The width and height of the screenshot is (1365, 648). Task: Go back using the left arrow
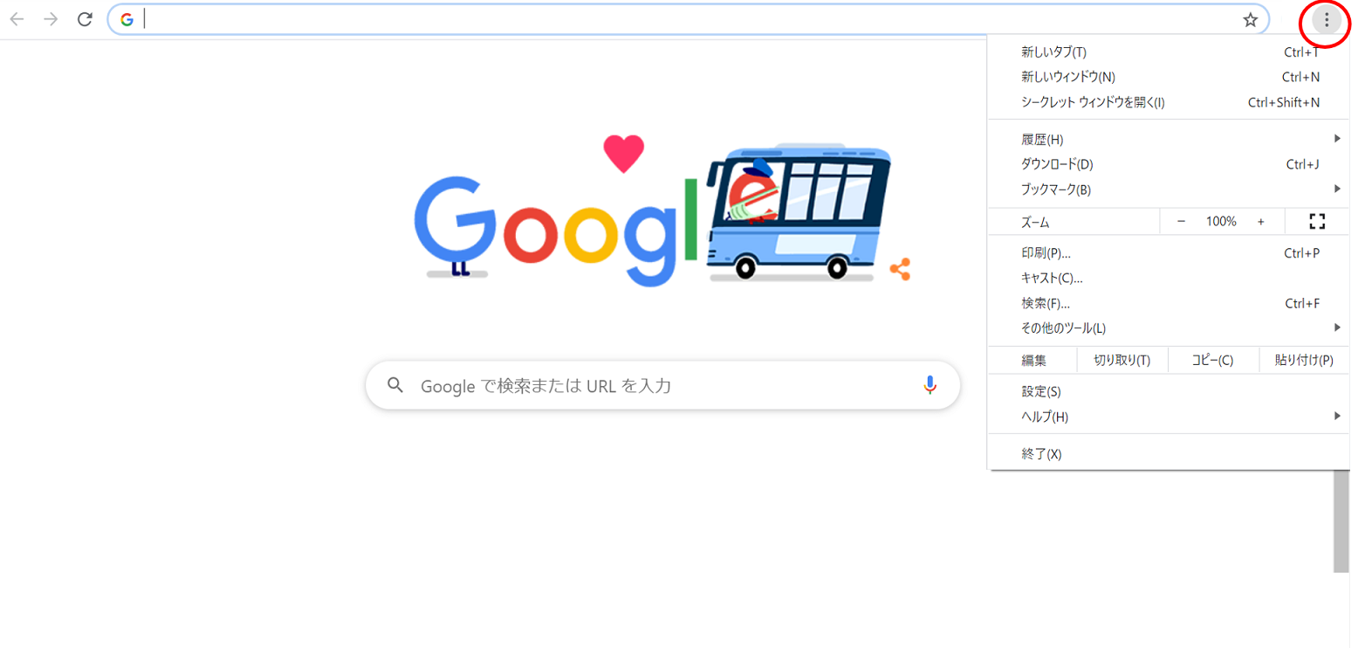tap(17, 19)
